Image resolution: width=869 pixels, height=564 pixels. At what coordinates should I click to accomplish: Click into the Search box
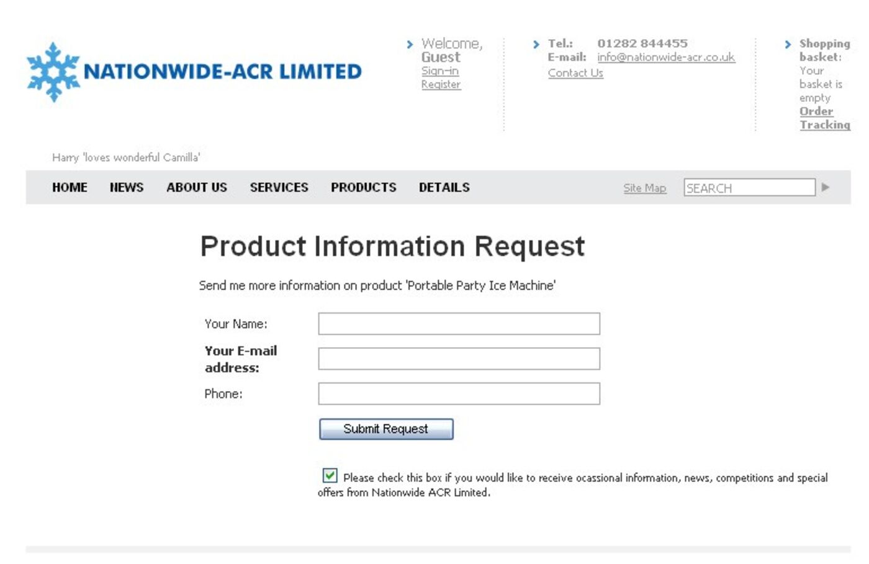coord(749,188)
